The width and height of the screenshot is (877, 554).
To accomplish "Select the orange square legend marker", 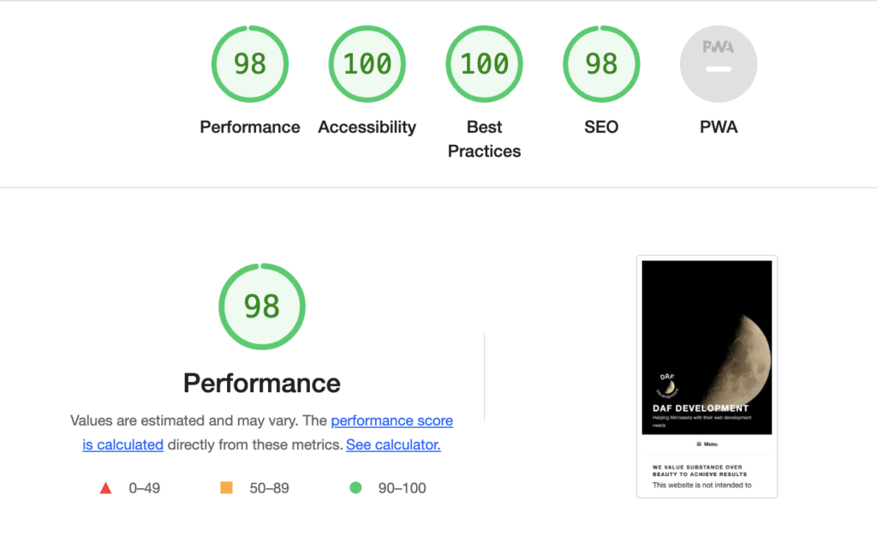I will point(226,487).
